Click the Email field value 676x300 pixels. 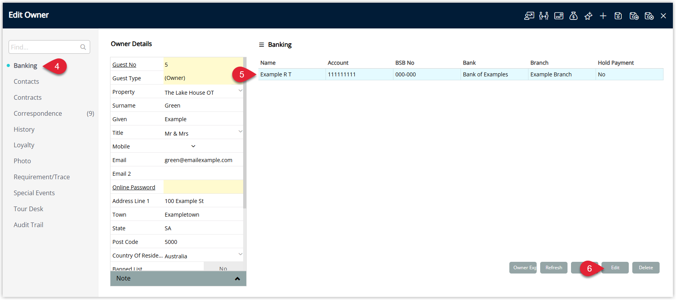(x=203, y=160)
